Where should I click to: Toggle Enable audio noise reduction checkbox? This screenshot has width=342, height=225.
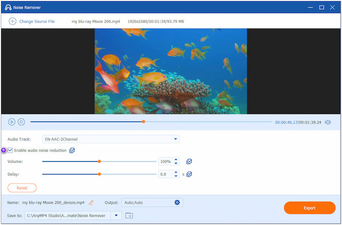pyautogui.click(x=10, y=150)
